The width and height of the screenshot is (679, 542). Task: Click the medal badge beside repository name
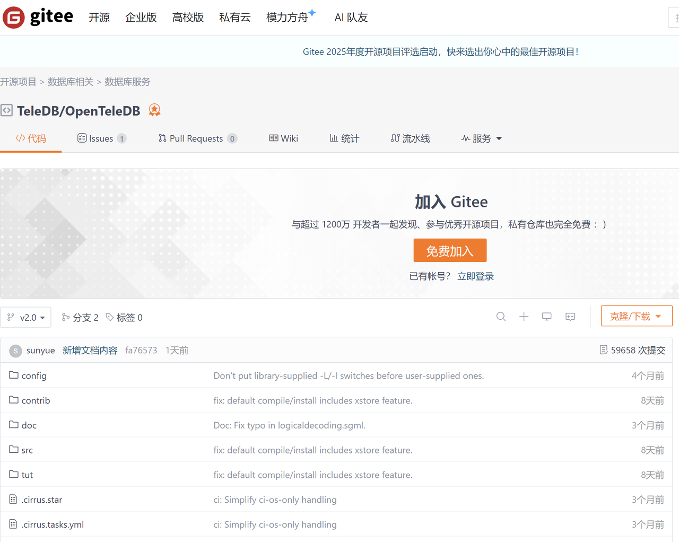tap(154, 110)
